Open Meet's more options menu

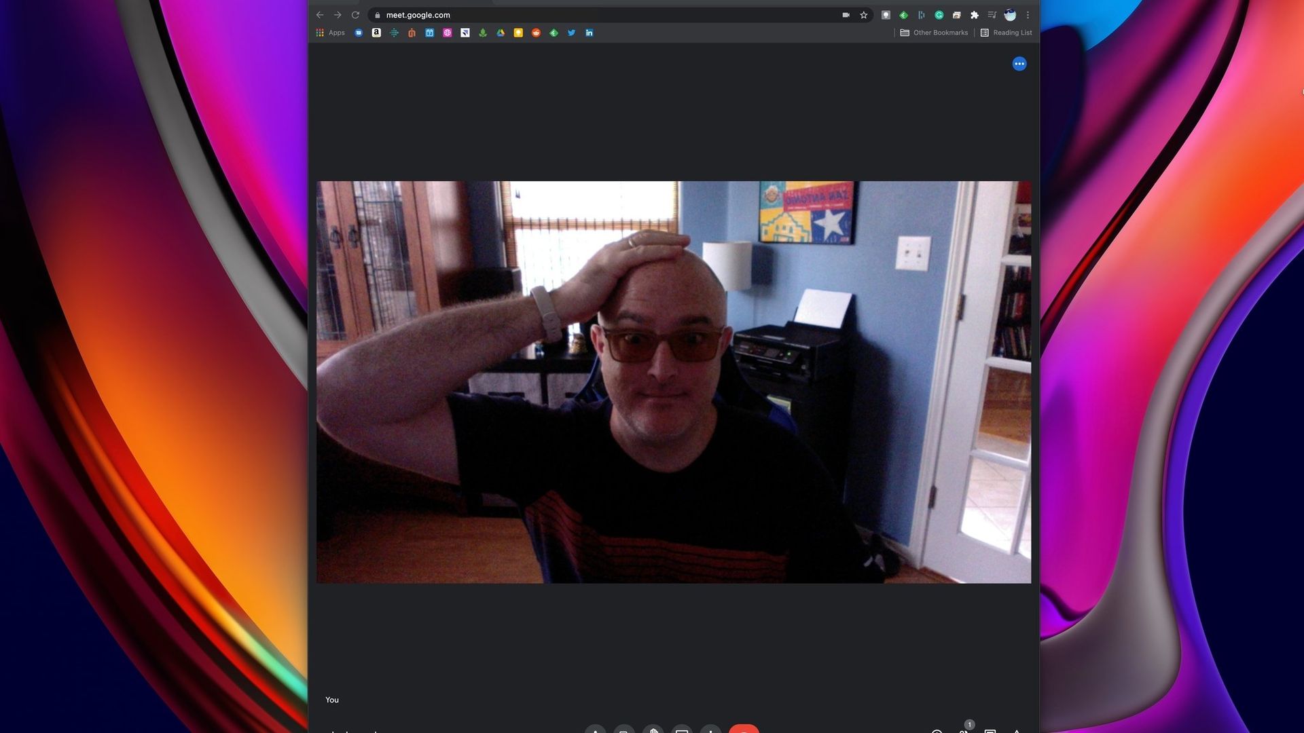(710, 730)
